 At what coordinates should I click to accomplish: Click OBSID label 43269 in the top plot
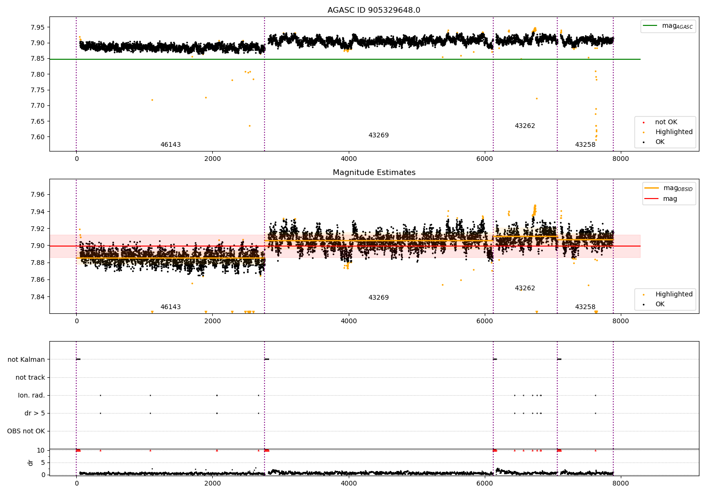pyautogui.click(x=378, y=135)
